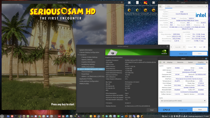Select nvidia-settings Configuration
The height and width of the screenshot is (118, 210).
[x=89, y=81]
